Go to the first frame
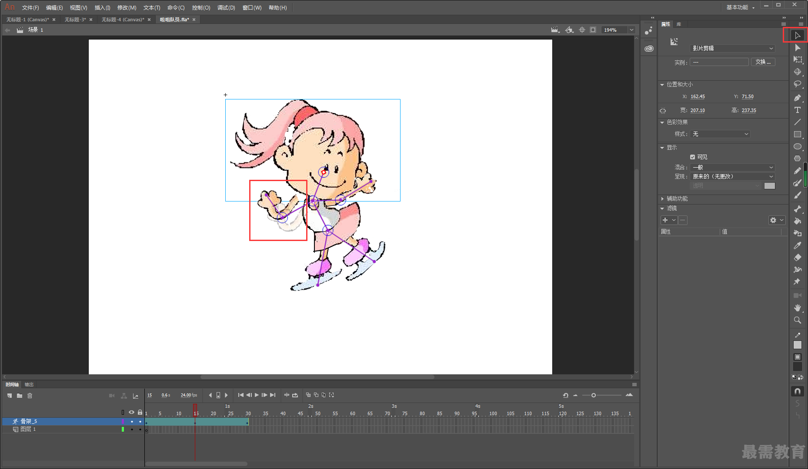808x469 pixels. (x=240, y=395)
